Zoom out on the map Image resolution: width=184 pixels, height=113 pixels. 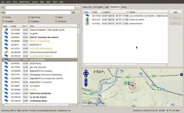pos(86,85)
